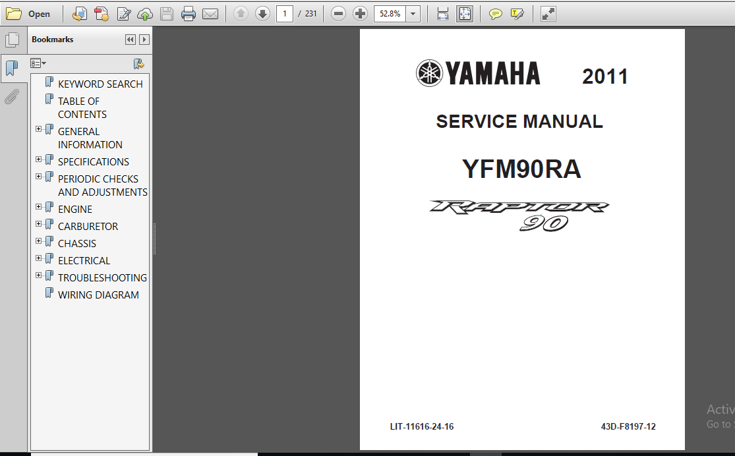The height and width of the screenshot is (456, 735).
Task: Collapse the Bookmarks pane with double arrow
Action: [131, 40]
